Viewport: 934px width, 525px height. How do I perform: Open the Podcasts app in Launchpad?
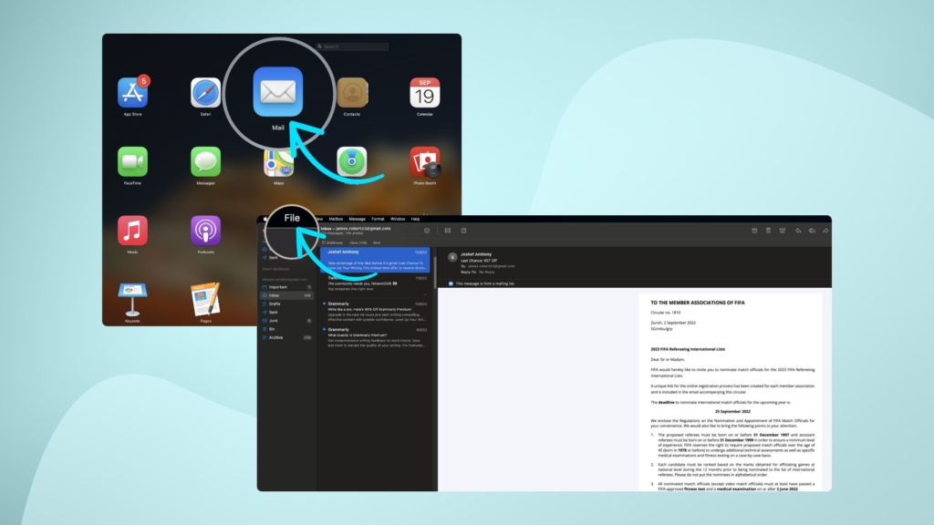click(205, 231)
